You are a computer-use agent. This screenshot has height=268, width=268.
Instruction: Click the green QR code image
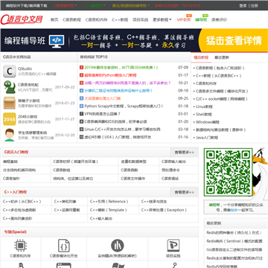tap(228, 173)
